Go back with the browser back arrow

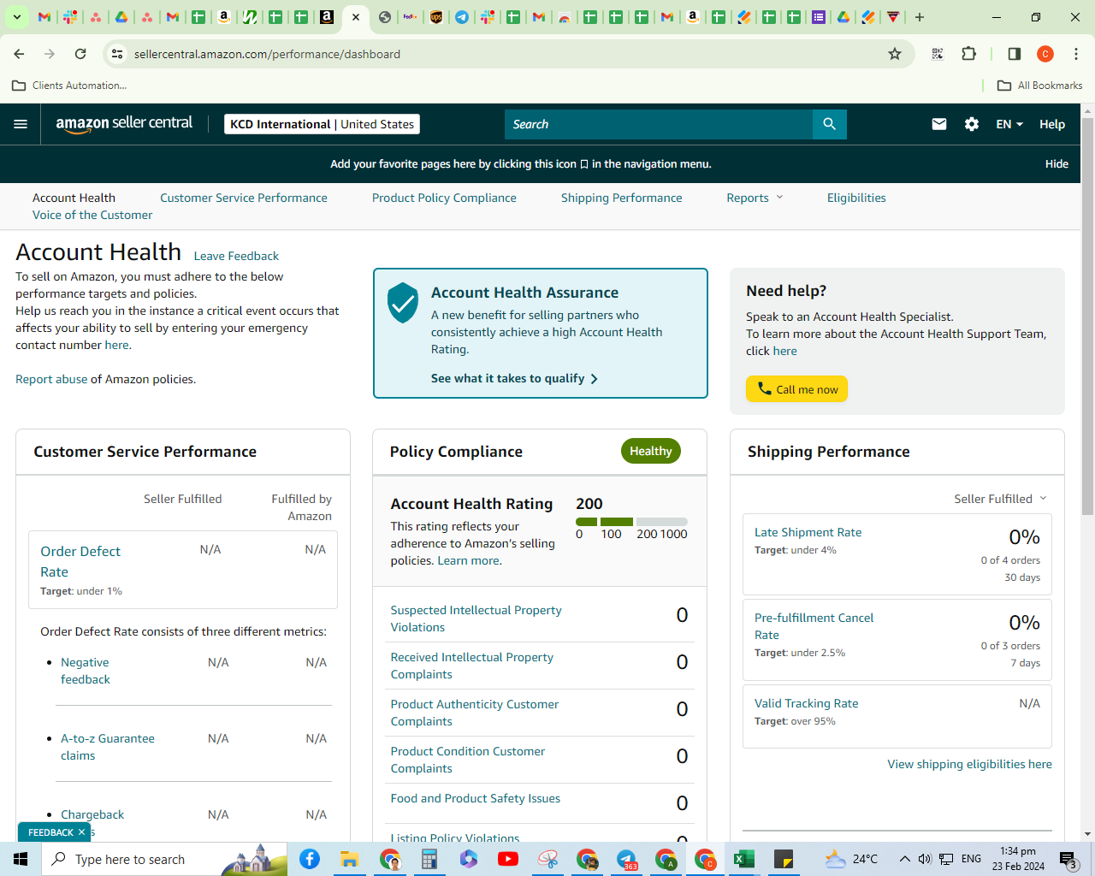point(19,54)
